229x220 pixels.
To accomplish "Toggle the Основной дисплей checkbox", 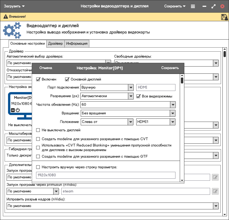I will (x=68, y=79).
